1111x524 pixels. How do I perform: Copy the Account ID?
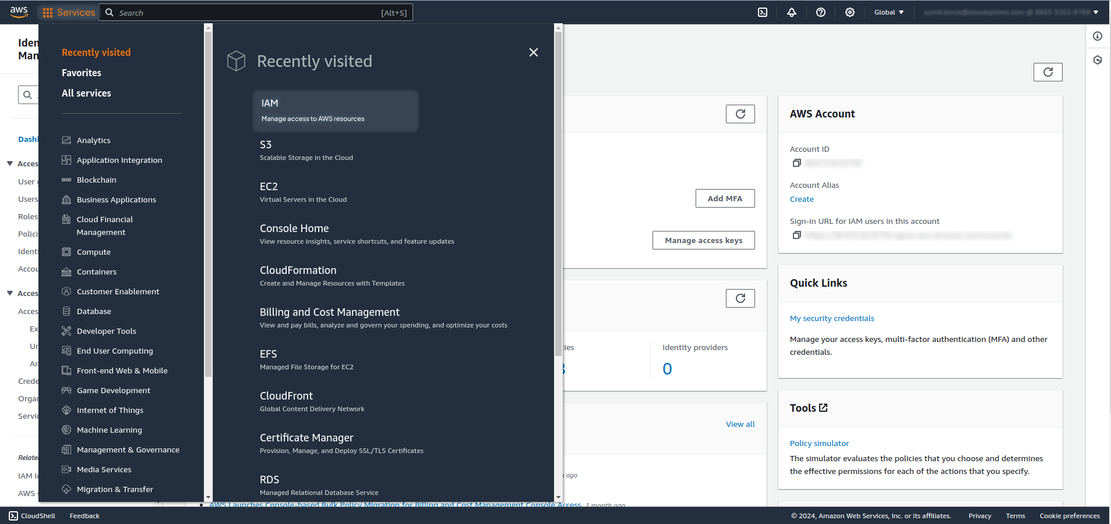click(x=796, y=163)
